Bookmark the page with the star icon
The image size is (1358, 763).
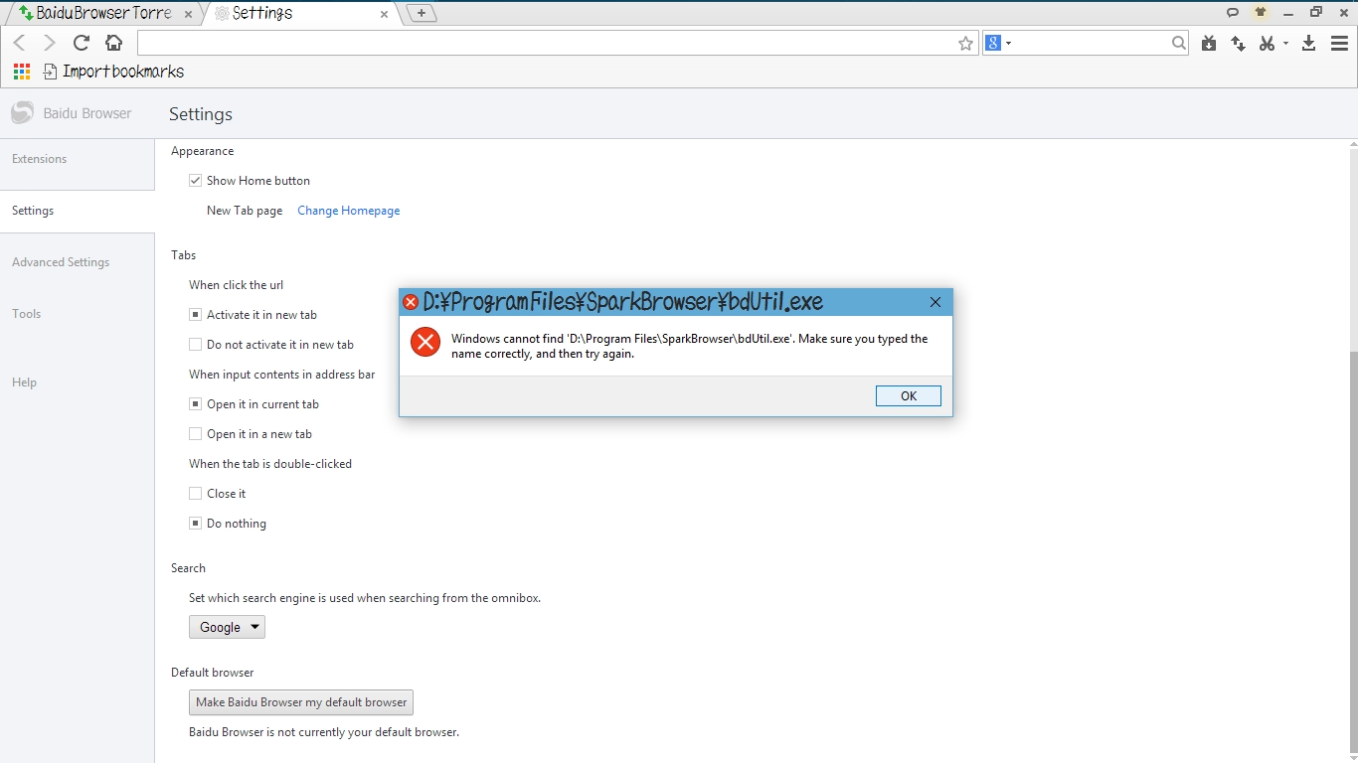tap(965, 43)
